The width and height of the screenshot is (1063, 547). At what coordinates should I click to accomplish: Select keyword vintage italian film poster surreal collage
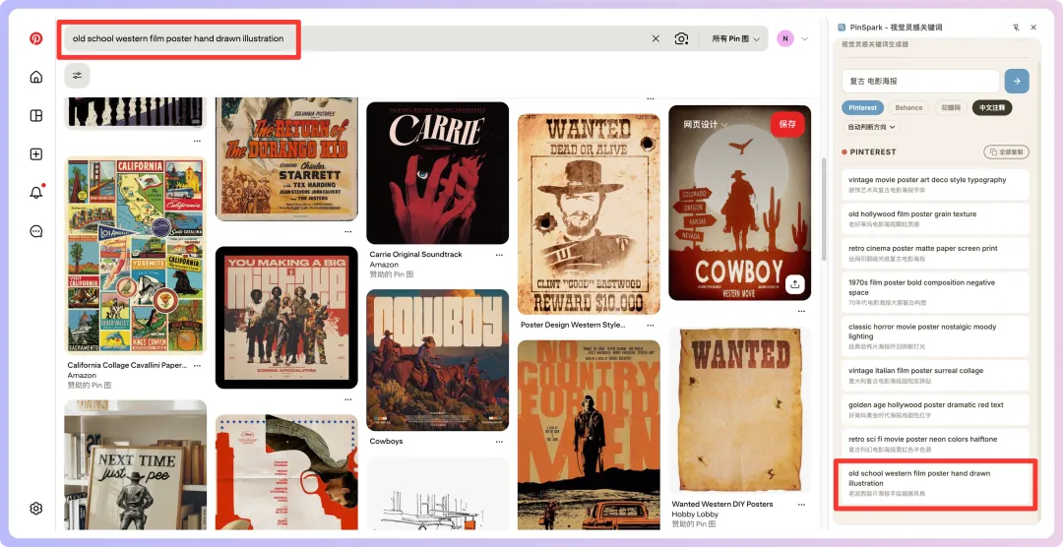[935, 375]
